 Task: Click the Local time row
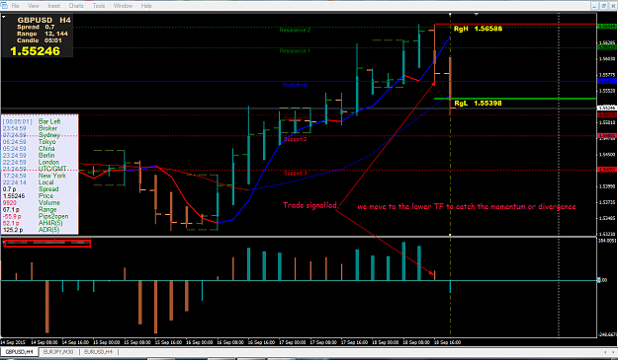pos(28,181)
